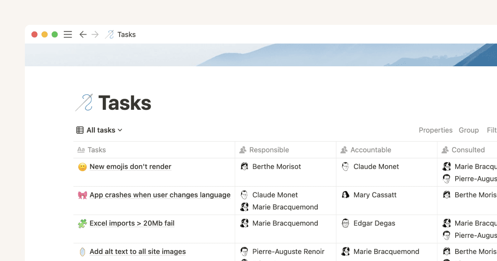Image resolution: width=497 pixels, height=261 pixels.
Task: Click the Edgar Degas cell in Accountable column
Action: [374, 223]
